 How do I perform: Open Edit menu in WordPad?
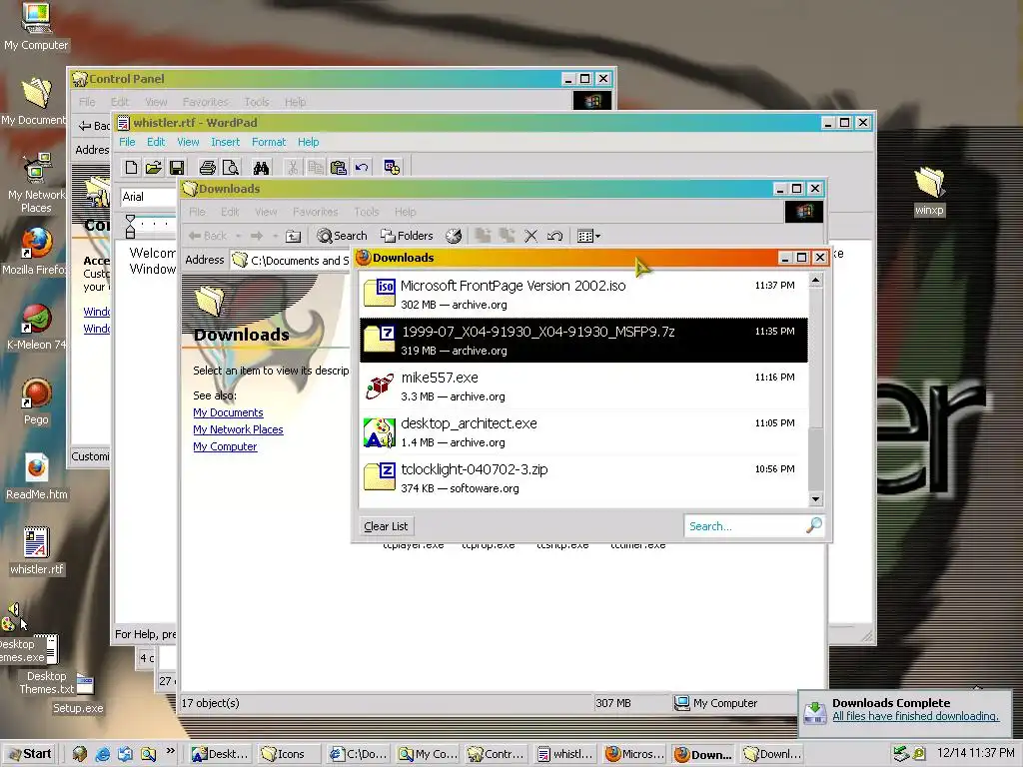[x=155, y=142]
